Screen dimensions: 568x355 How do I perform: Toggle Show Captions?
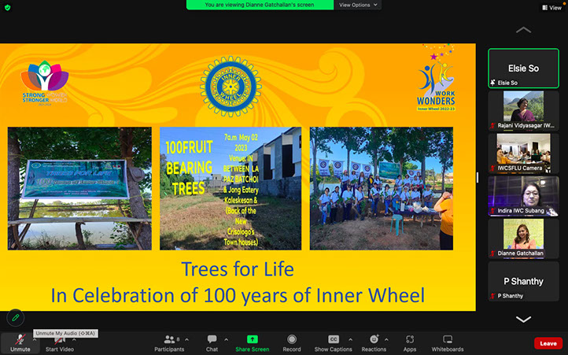click(x=333, y=342)
